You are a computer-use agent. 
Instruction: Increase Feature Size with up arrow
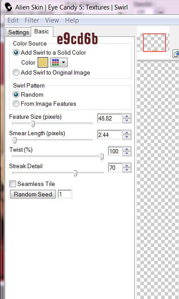click(127, 116)
